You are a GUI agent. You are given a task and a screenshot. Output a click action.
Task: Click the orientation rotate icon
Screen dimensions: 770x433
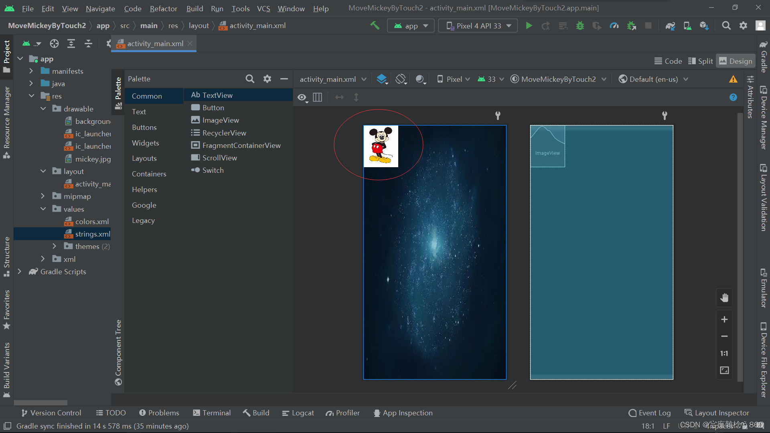click(x=401, y=79)
